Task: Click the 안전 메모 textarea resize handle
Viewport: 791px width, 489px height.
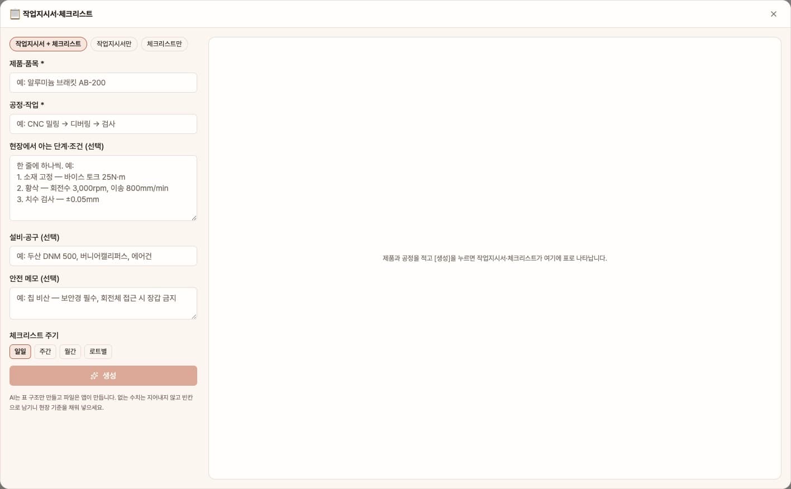Action: point(194,317)
